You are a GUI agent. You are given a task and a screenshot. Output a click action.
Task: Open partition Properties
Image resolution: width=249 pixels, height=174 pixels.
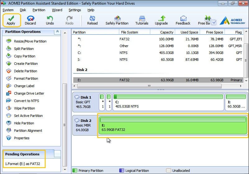(18, 138)
